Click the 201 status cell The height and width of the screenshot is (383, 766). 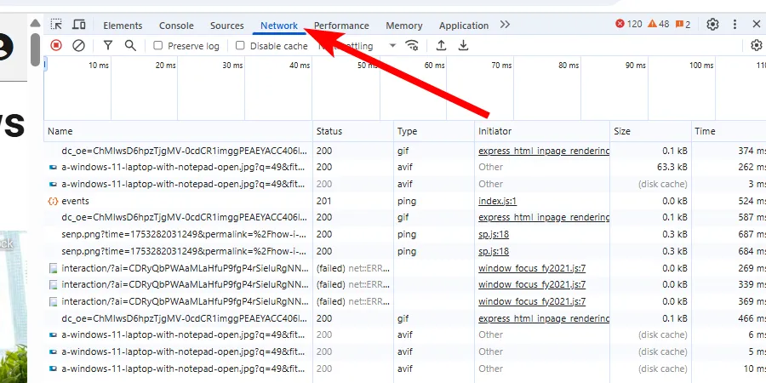point(352,201)
